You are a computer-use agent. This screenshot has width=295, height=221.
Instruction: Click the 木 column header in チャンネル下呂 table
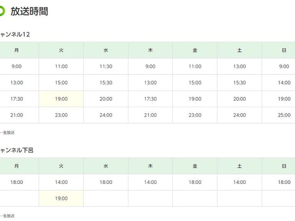[150, 166]
